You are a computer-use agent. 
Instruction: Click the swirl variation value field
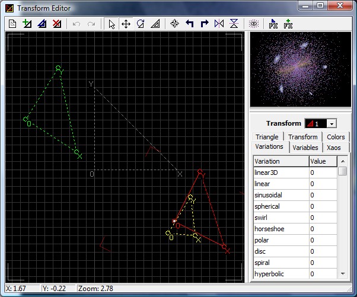(x=323, y=218)
